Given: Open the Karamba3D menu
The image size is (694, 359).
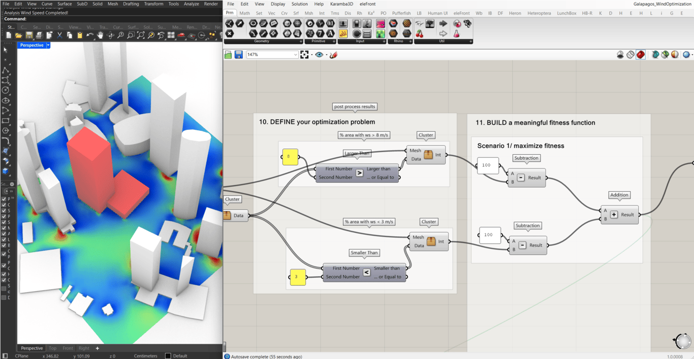Looking at the screenshot, I should [x=341, y=4].
